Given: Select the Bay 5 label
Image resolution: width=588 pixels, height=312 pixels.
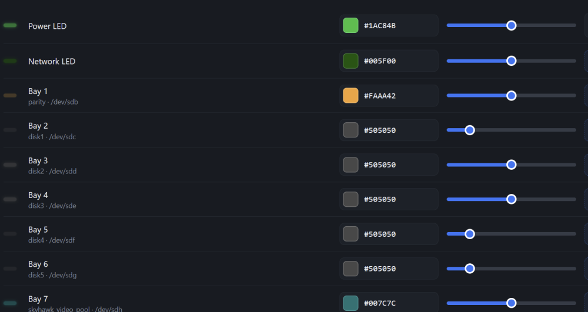Looking at the screenshot, I should [38, 230].
